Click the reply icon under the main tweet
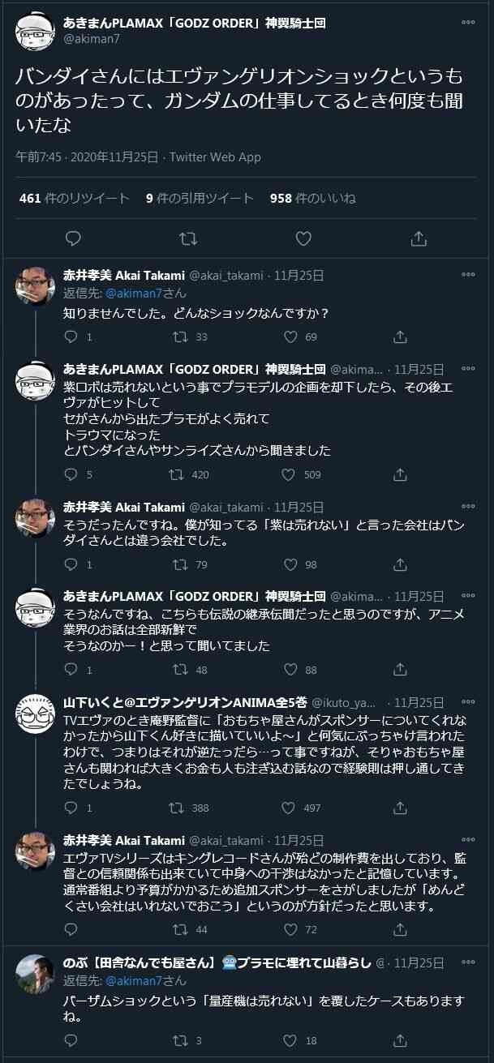Viewport: 494px width, 1063px height. 73,238
